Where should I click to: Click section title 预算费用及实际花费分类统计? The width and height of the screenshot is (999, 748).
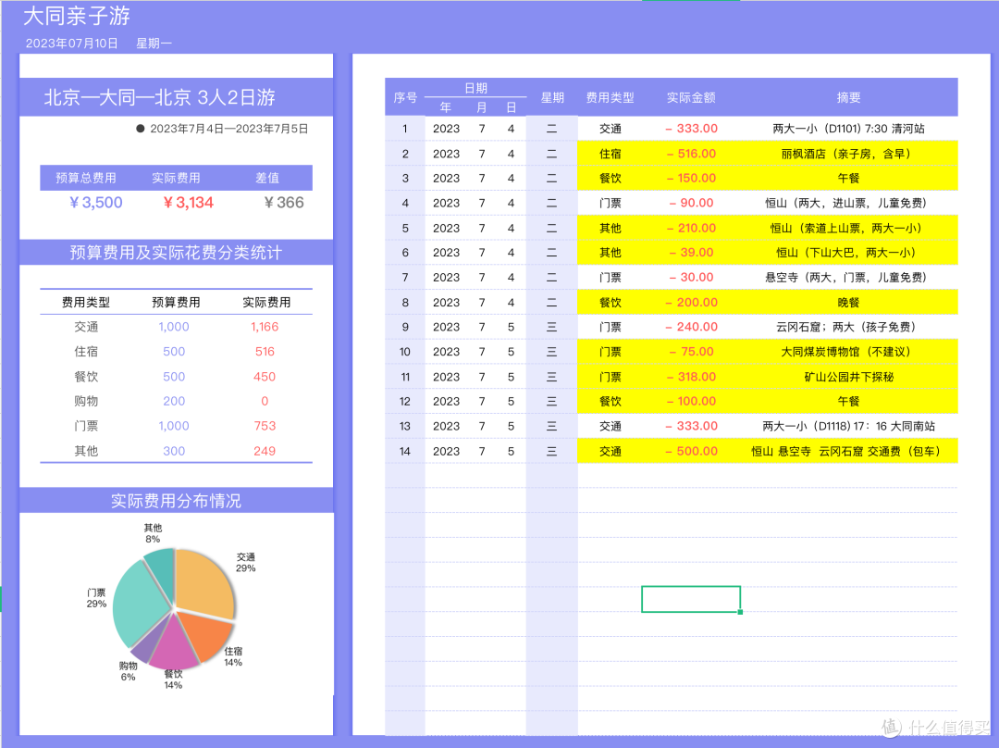click(x=176, y=253)
